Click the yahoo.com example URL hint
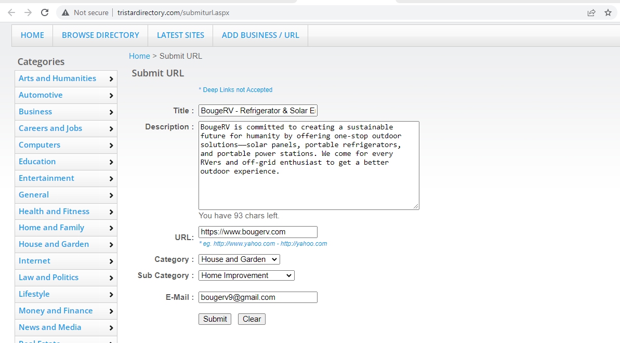This screenshot has height=343, width=620. pyautogui.click(x=263, y=244)
